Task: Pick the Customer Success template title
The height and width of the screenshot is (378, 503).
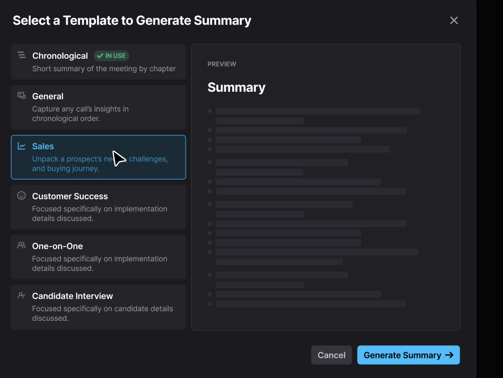Action: click(x=70, y=196)
